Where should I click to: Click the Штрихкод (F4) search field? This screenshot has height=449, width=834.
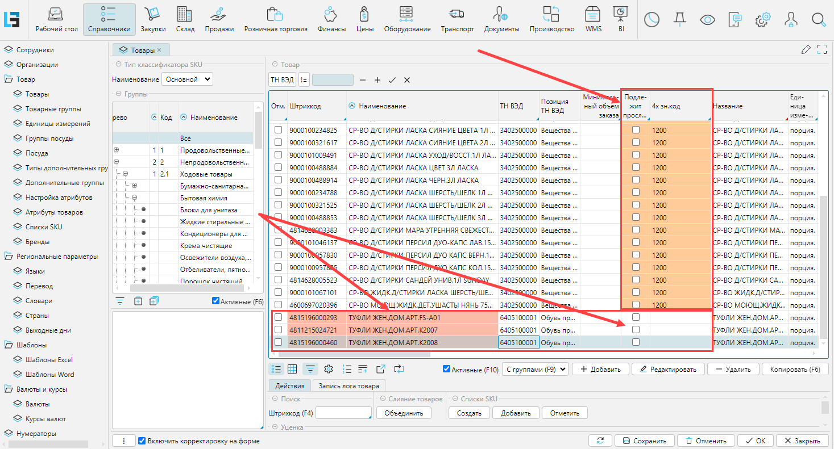click(x=343, y=413)
